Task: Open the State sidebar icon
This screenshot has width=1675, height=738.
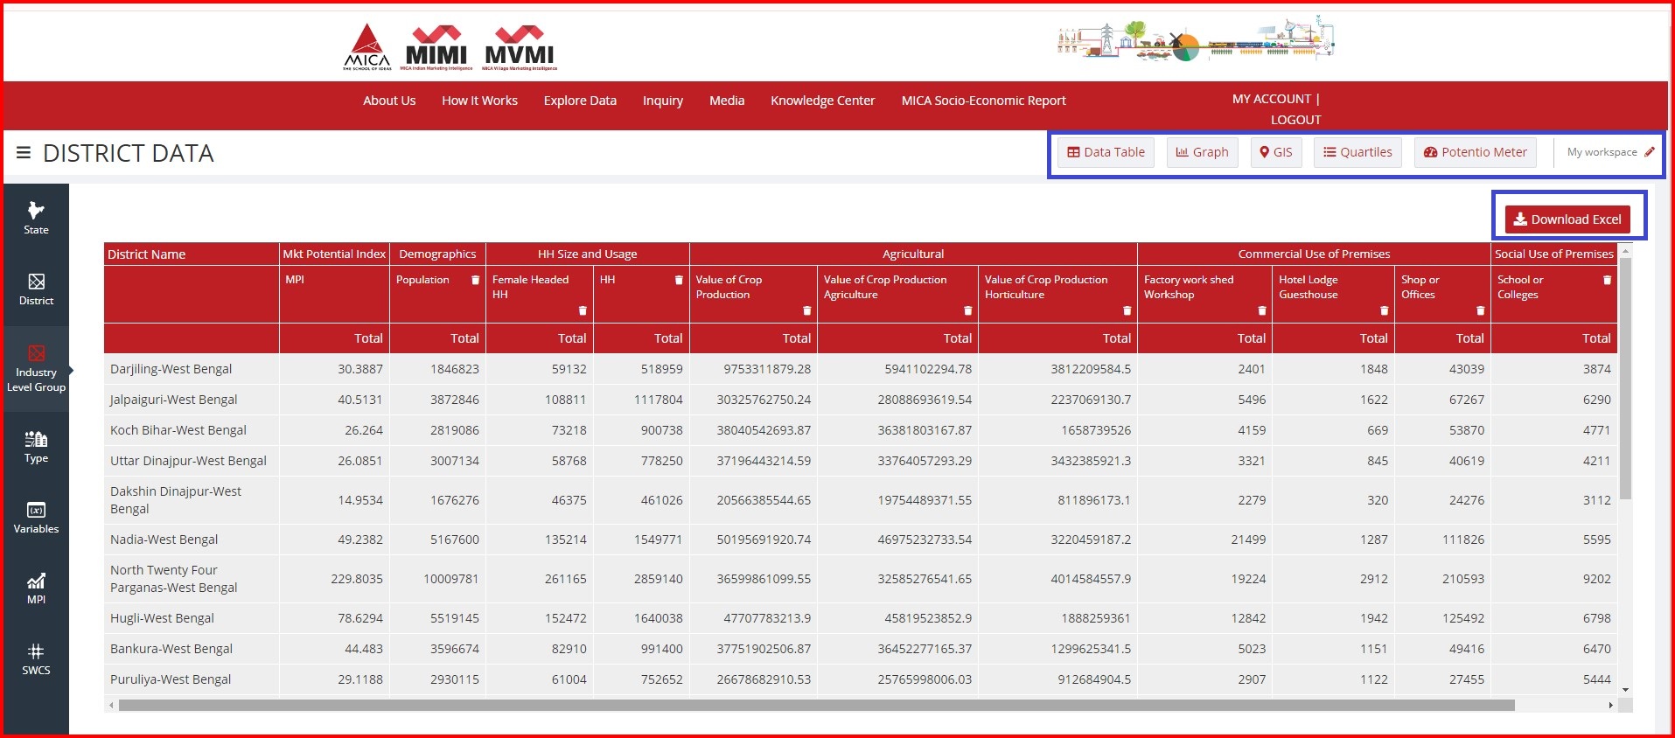Action: tap(36, 218)
